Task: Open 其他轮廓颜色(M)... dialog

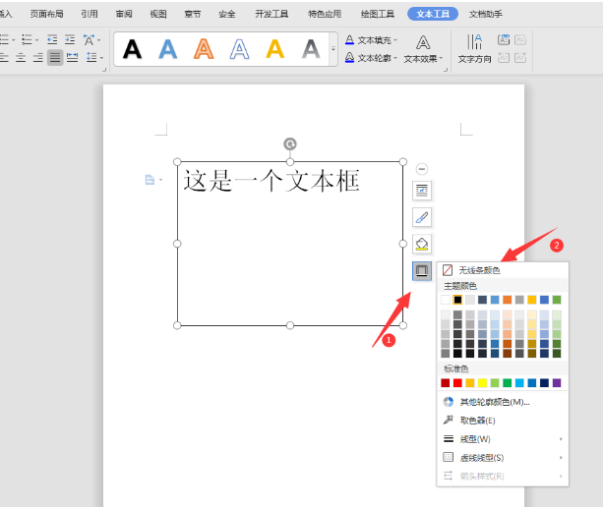Action: 503,402
